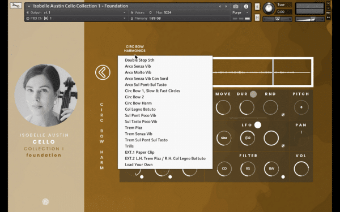Click the header pan slider
This screenshot has height=212, width=340.
click(277, 19)
